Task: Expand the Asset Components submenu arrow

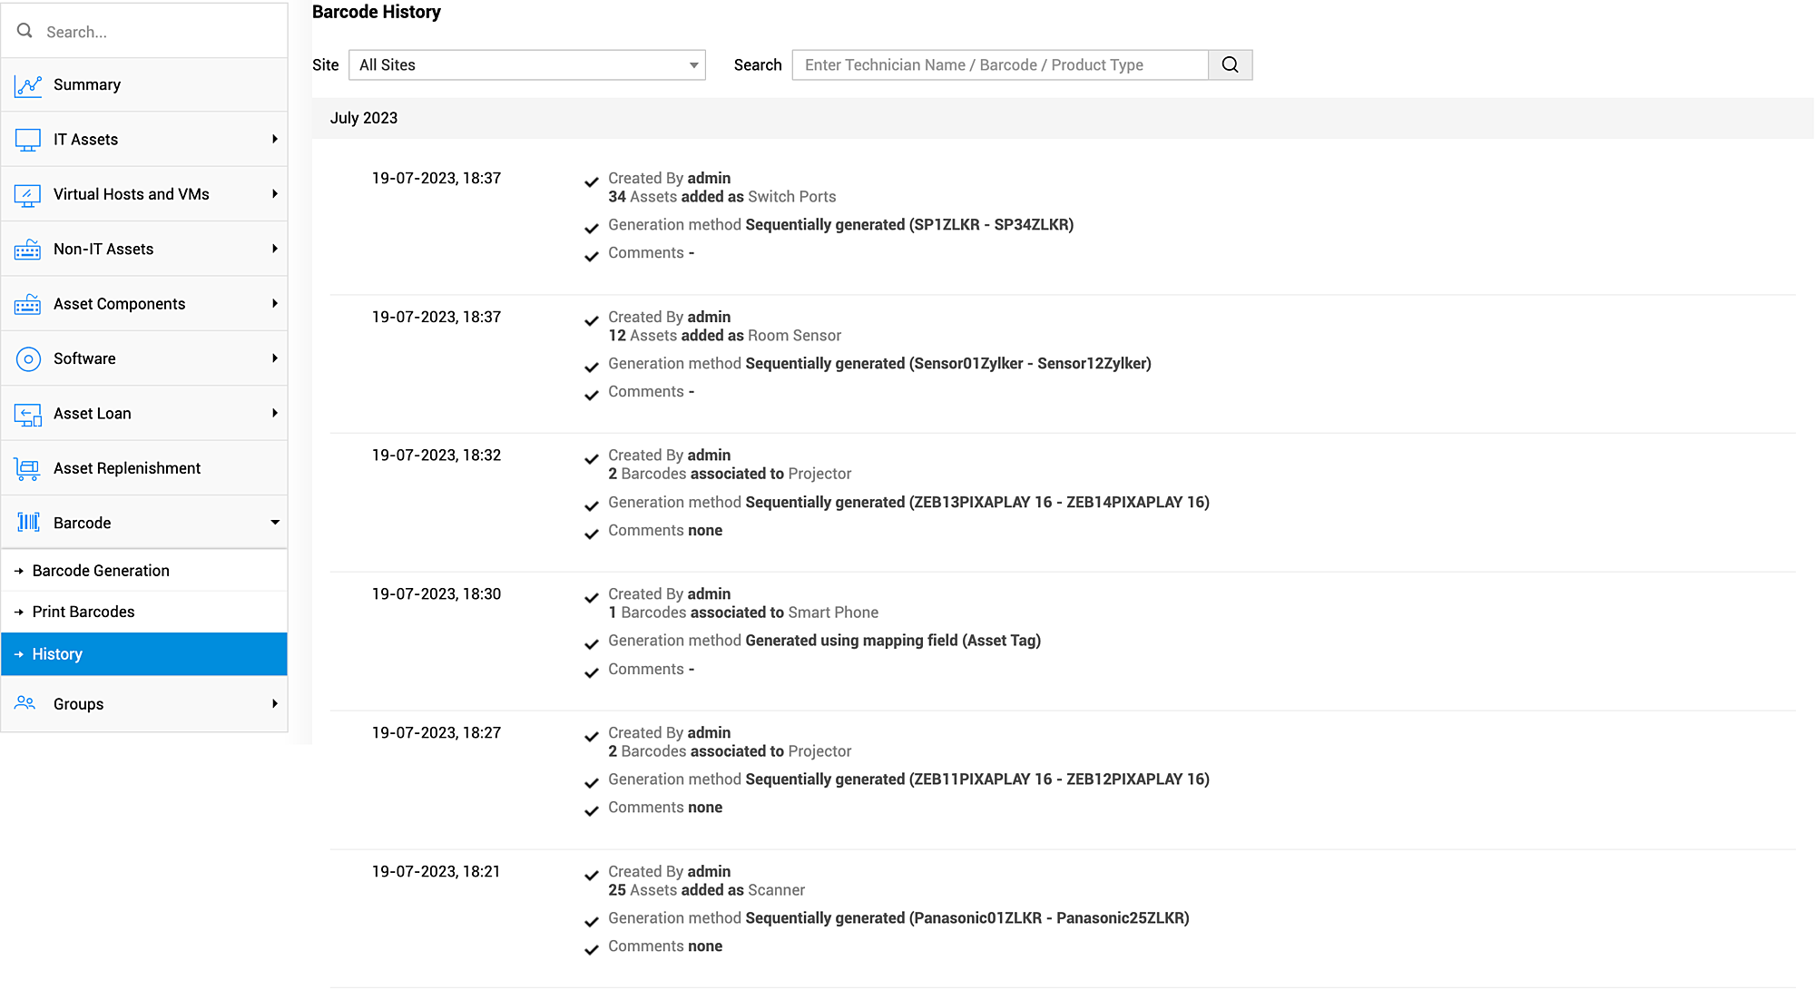Action: click(x=274, y=304)
